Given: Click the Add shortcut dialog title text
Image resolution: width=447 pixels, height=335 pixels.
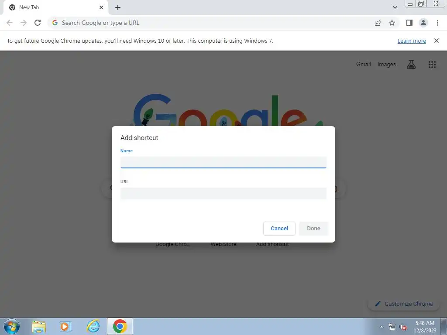Looking at the screenshot, I should (139, 138).
